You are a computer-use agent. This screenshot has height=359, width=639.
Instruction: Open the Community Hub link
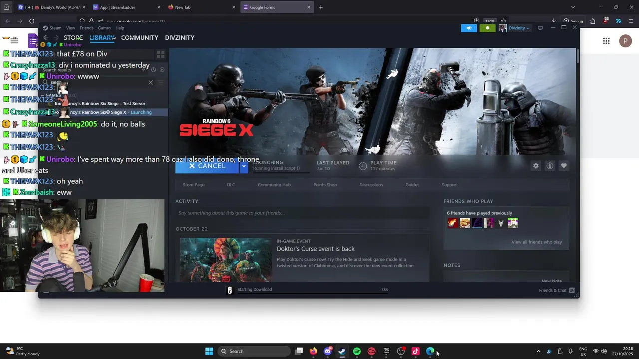274,185
